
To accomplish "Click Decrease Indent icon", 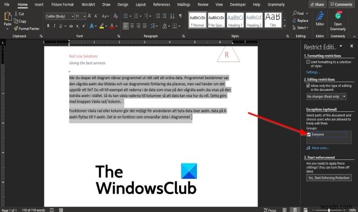I will (158, 16).
